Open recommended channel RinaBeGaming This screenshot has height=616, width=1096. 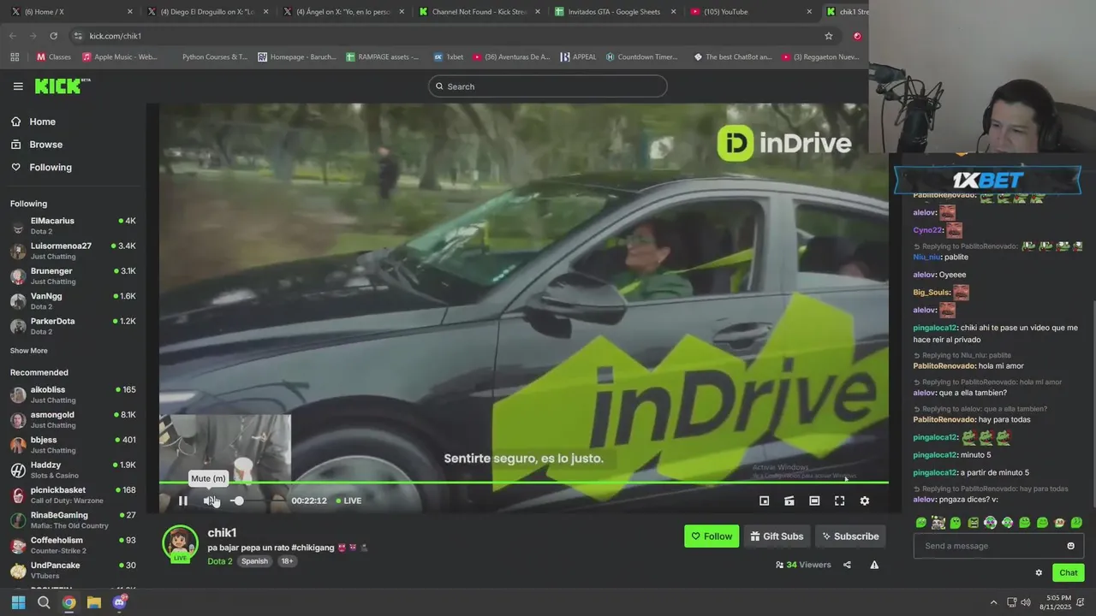coord(73,520)
